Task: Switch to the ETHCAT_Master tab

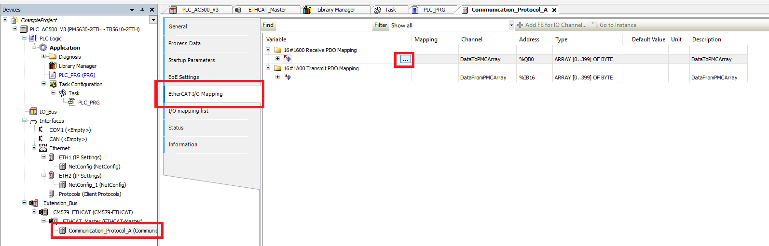Action: coord(266,10)
